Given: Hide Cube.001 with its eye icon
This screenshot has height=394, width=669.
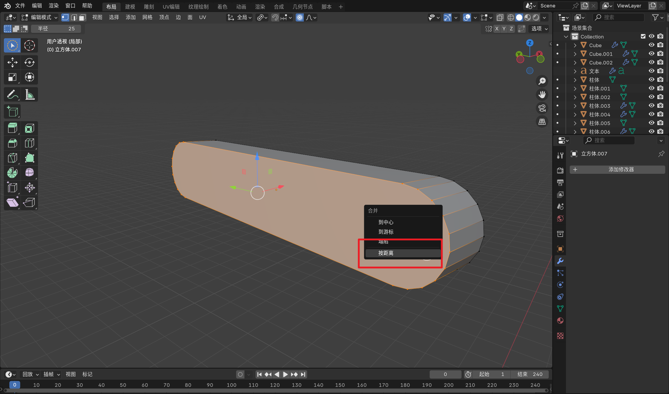Looking at the screenshot, I should pos(652,54).
